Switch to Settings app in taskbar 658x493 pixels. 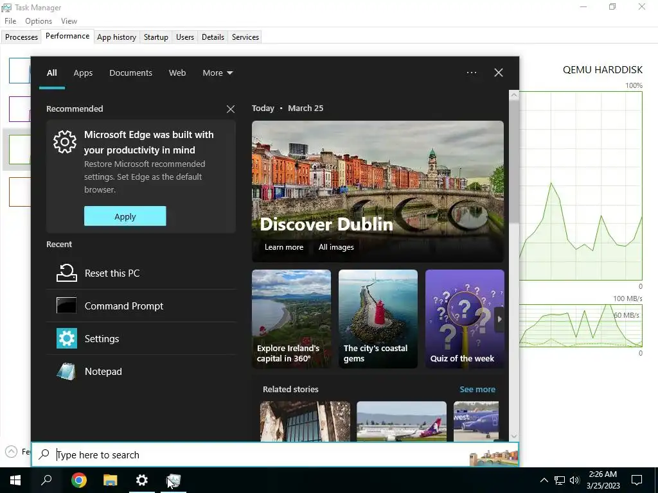[142, 480]
